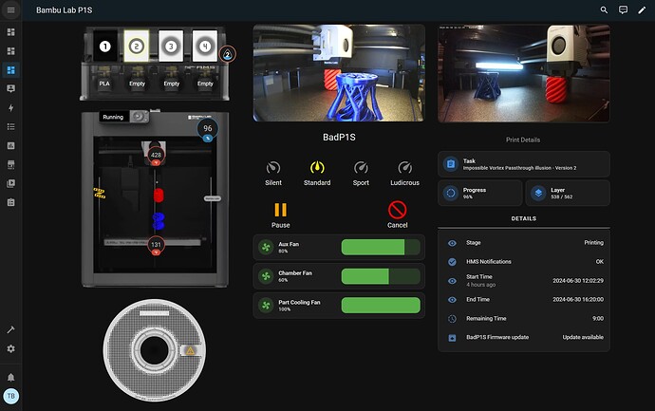Viewport: 655px width, 411px height.
Task: Open the blue print camera thumbnail
Action: 339,73
